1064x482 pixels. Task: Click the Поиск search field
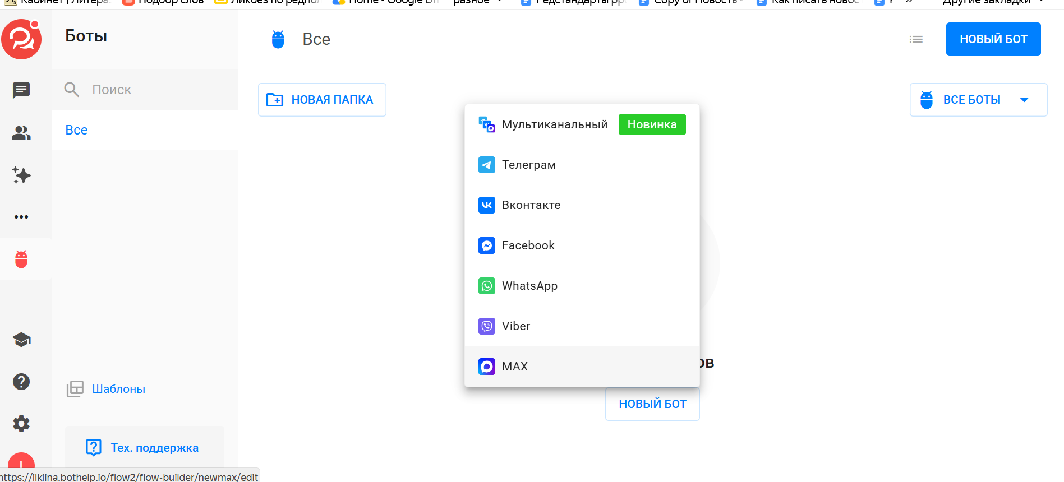click(x=145, y=90)
